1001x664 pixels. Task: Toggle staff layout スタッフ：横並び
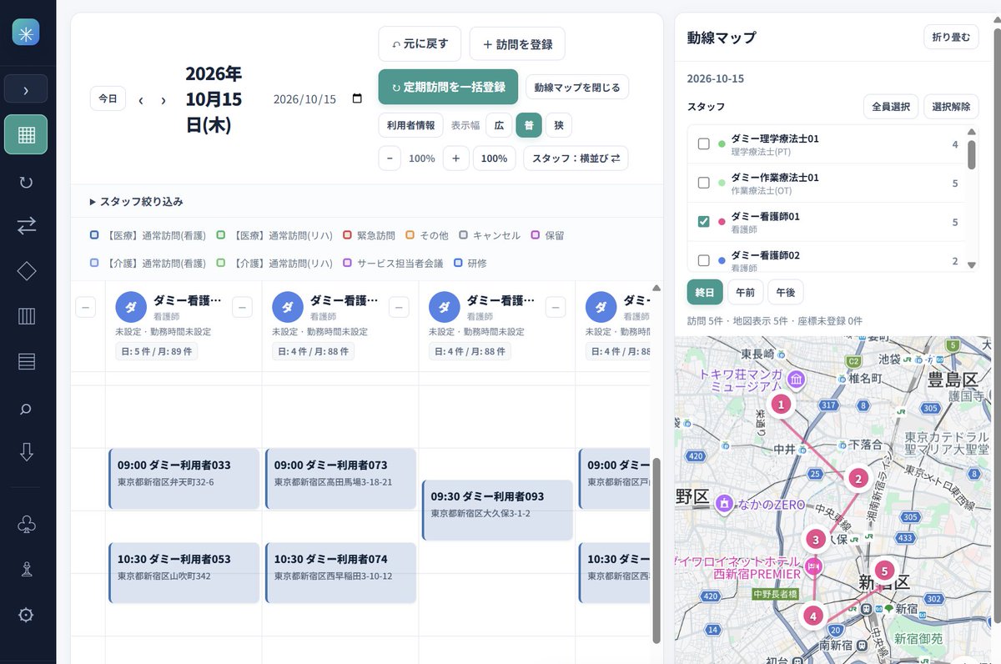point(576,158)
